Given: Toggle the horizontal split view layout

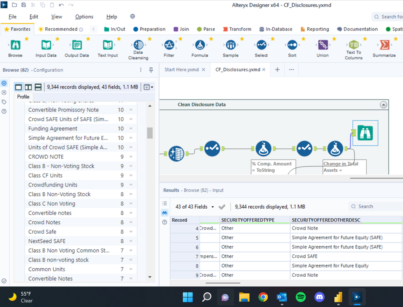Looking at the screenshot, I should [38, 87].
